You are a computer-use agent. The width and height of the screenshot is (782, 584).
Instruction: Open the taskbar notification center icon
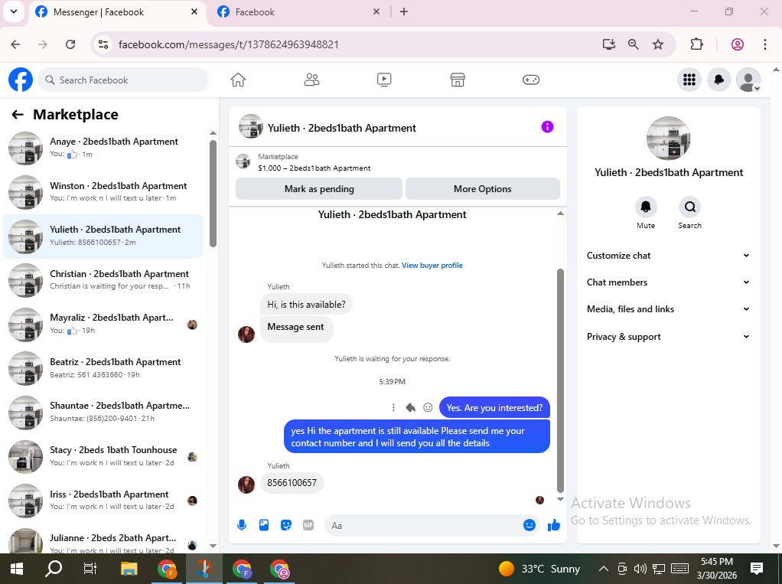pos(757,569)
